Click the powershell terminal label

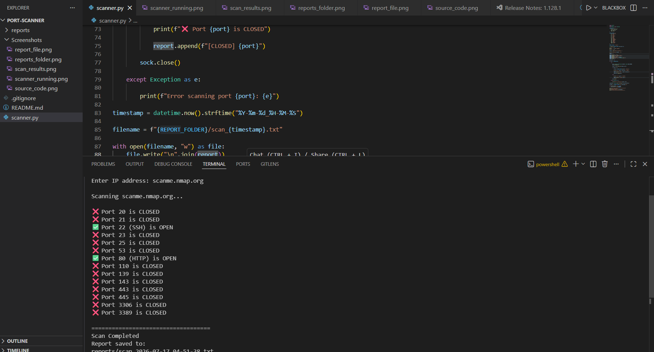tap(548, 164)
